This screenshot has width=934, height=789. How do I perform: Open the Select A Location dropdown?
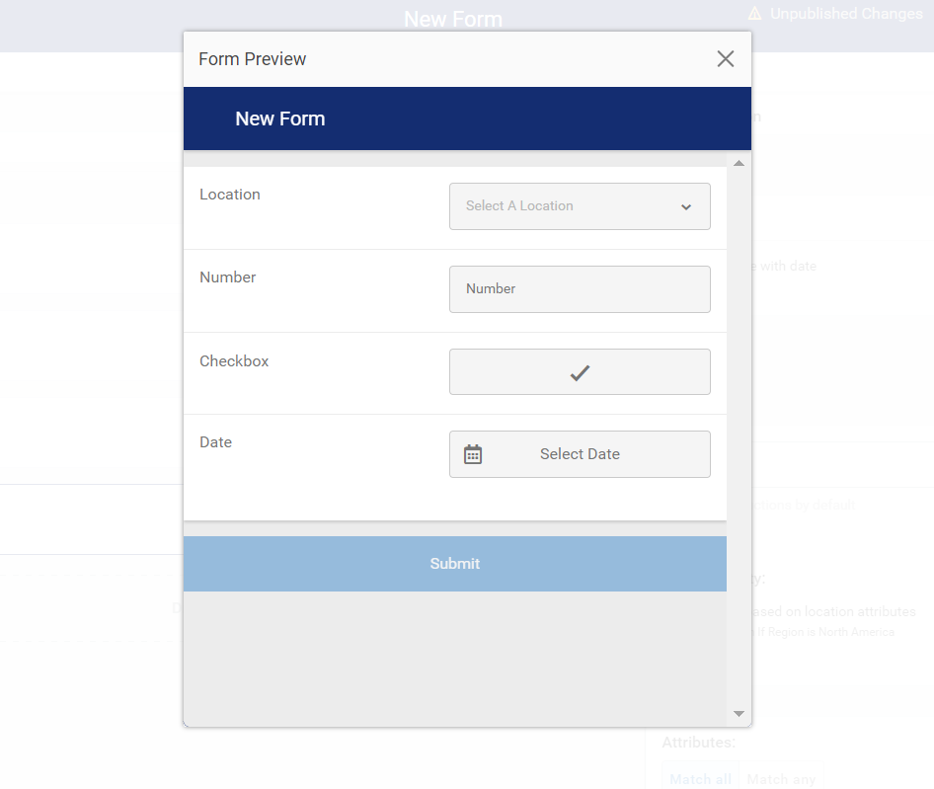point(580,206)
